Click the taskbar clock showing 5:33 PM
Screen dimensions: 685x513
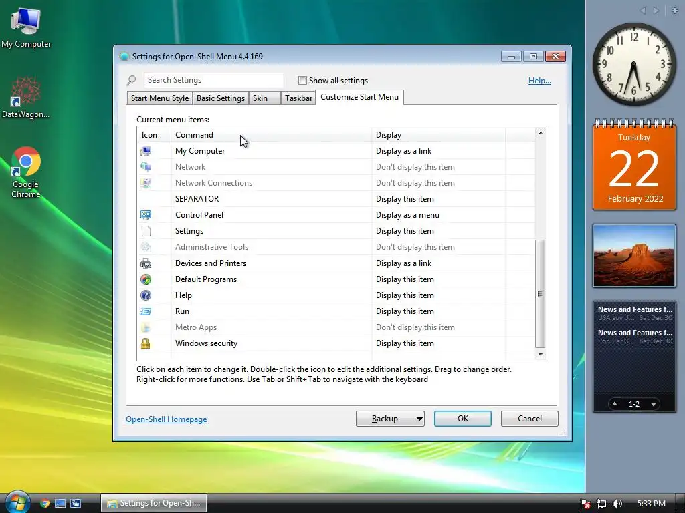click(x=651, y=504)
